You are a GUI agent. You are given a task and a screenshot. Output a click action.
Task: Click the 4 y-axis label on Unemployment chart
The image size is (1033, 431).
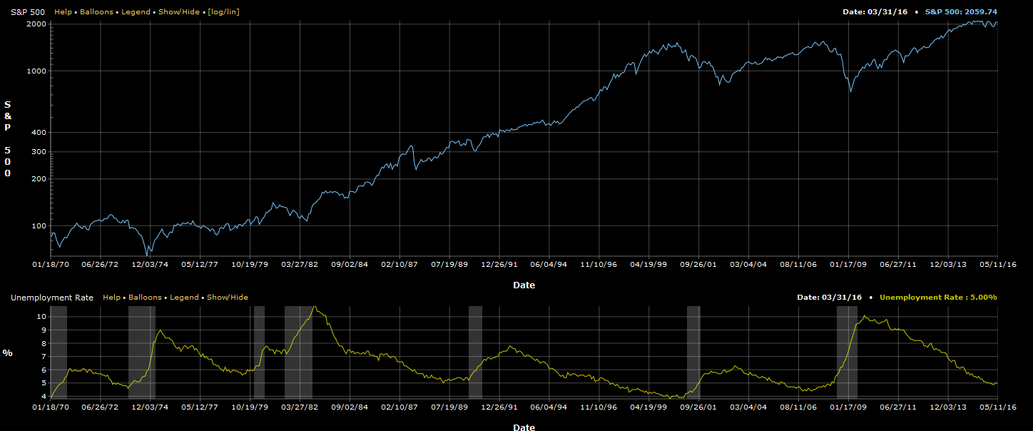click(44, 396)
